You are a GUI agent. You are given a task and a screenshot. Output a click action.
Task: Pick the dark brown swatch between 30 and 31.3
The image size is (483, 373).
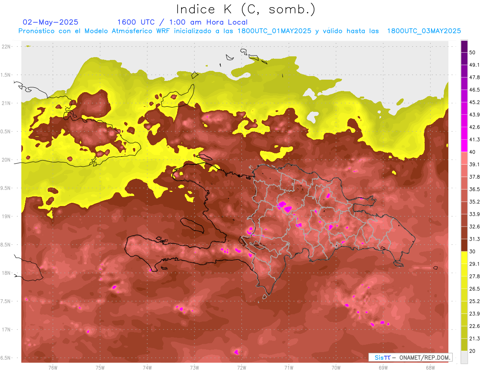(464, 245)
